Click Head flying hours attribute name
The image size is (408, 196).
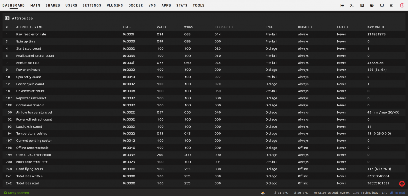(x=30, y=169)
